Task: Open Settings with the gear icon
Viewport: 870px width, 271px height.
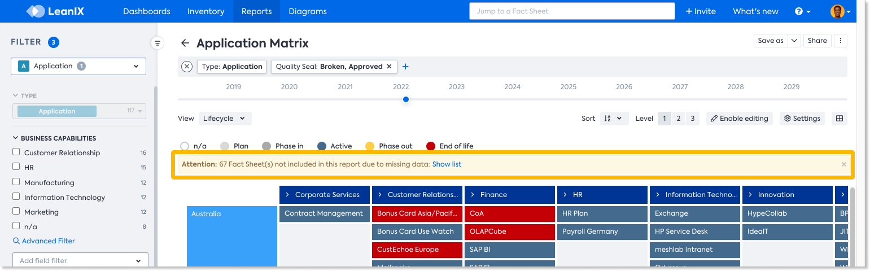Action: 802,119
